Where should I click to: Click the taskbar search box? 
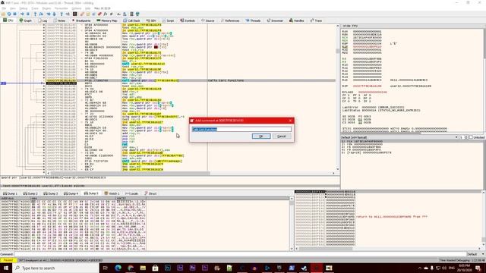[x=55, y=268]
